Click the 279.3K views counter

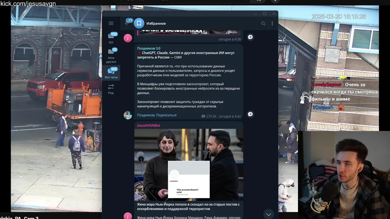pos(209,116)
